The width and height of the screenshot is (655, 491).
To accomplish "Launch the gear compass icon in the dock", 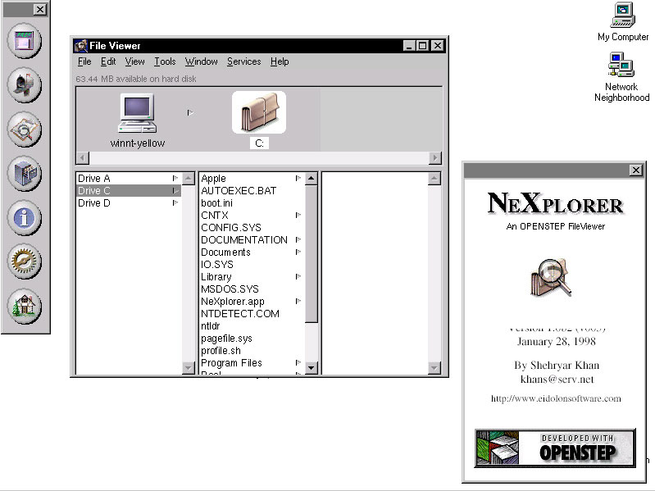I will (x=25, y=261).
